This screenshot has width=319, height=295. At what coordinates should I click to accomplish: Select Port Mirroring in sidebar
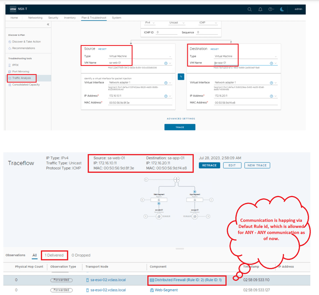point(21,72)
